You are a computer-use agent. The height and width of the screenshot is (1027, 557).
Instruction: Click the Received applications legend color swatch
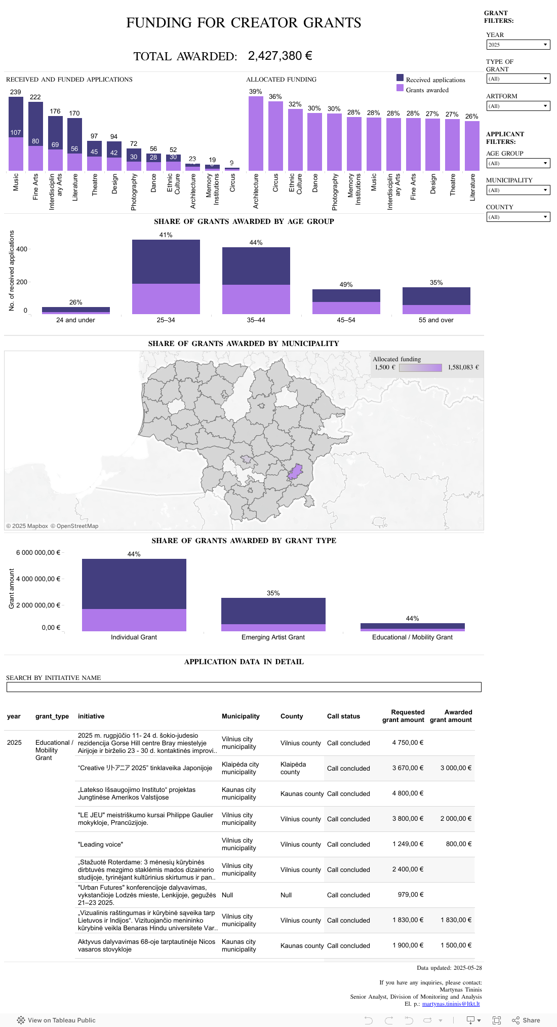click(400, 78)
